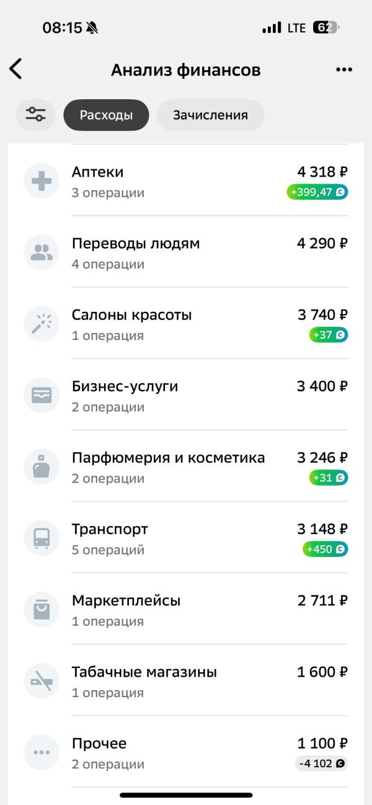Switch to the Расходы tab
Image resolution: width=372 pixels, height=805 pixels.
pyautogui.click(x=106, y=115)
